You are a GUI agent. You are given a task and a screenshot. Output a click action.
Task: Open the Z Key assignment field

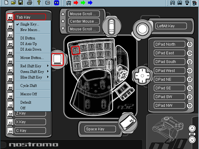pos(30,114)
